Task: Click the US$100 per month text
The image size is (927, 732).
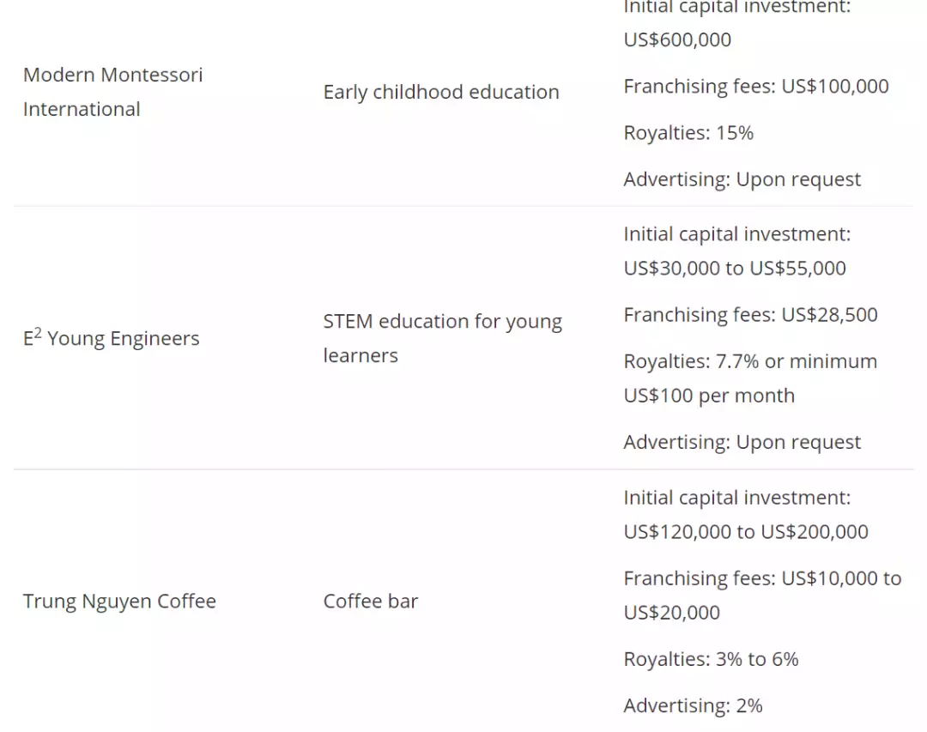Action: [708, 396]
